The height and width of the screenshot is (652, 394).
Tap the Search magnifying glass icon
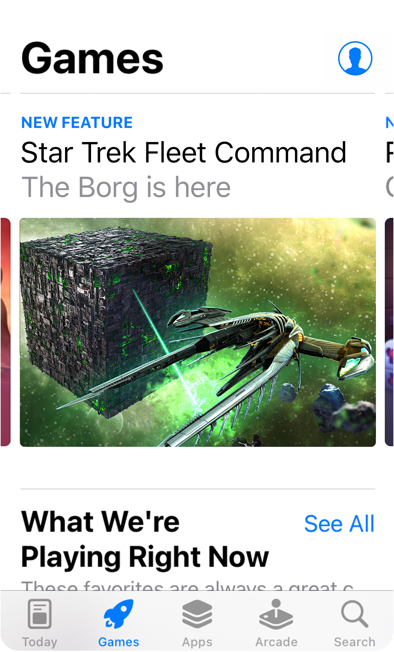[355, 614]
